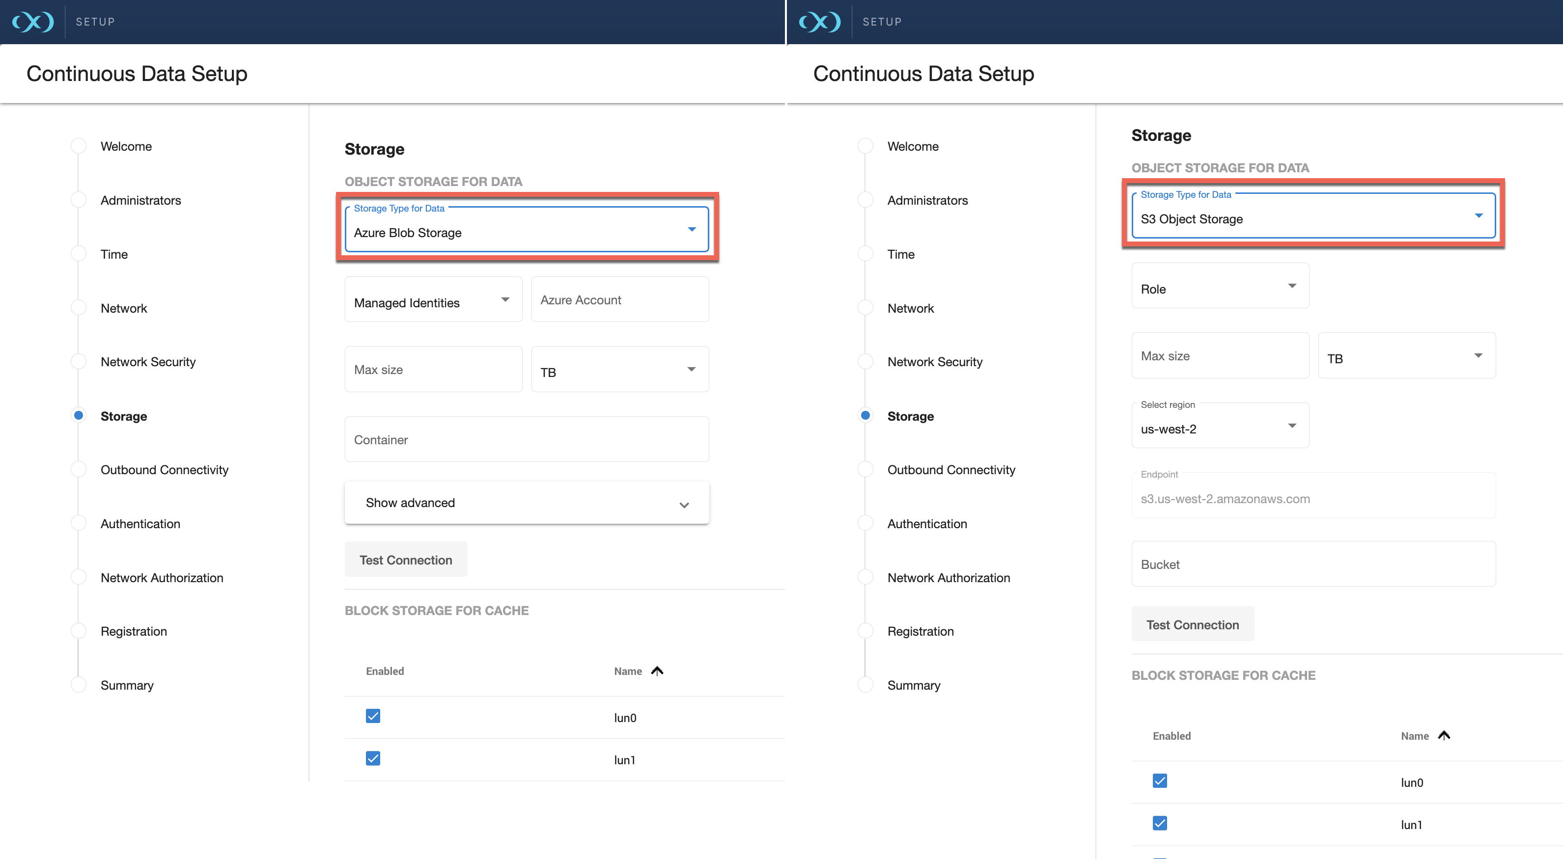This screenshot has width=1563, height=859.
Task: Click the Welcome step circle in right panel
Action: coord(865,146)
